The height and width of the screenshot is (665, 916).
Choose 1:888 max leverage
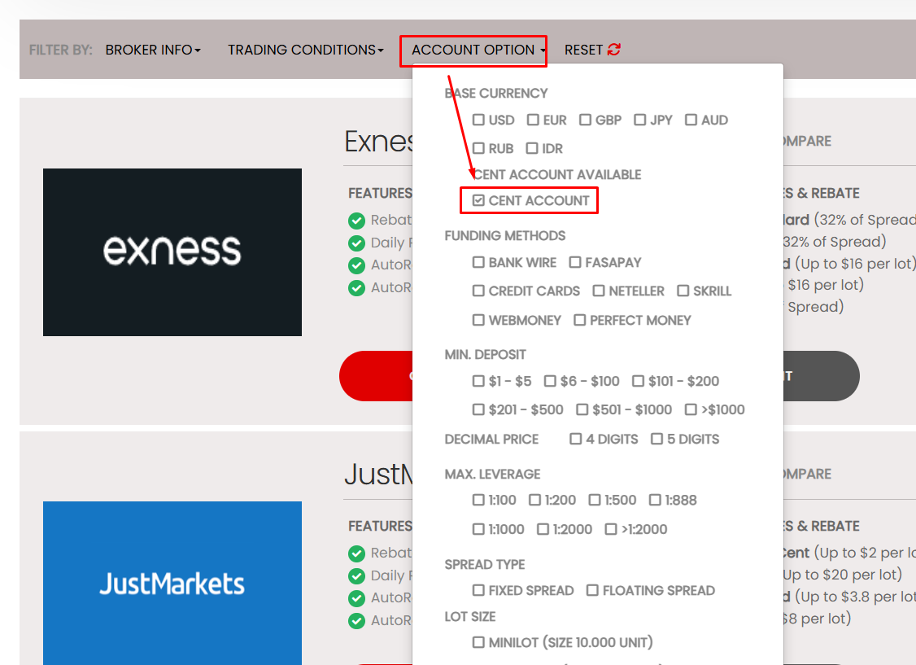pyautogui.click(x=655, y=500)
